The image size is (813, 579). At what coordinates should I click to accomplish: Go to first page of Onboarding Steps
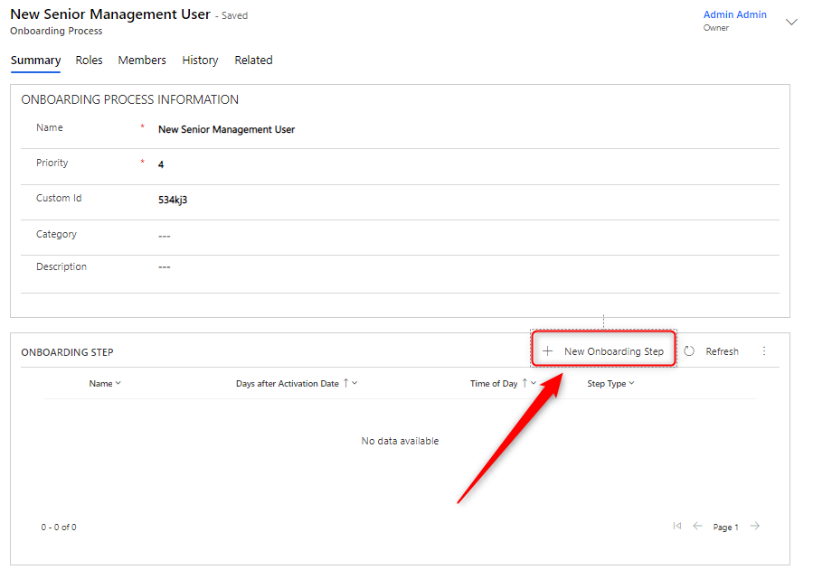click(x=676, y=527)
